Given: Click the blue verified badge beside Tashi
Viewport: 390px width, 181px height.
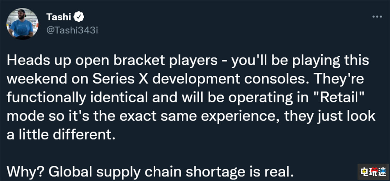Looking at the screenshot, I should [78, 18].
